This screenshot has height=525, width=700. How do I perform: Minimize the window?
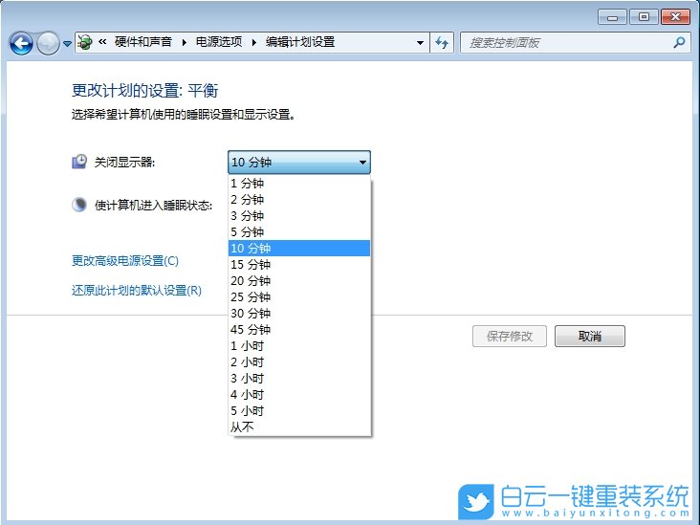tap(612, 17)
